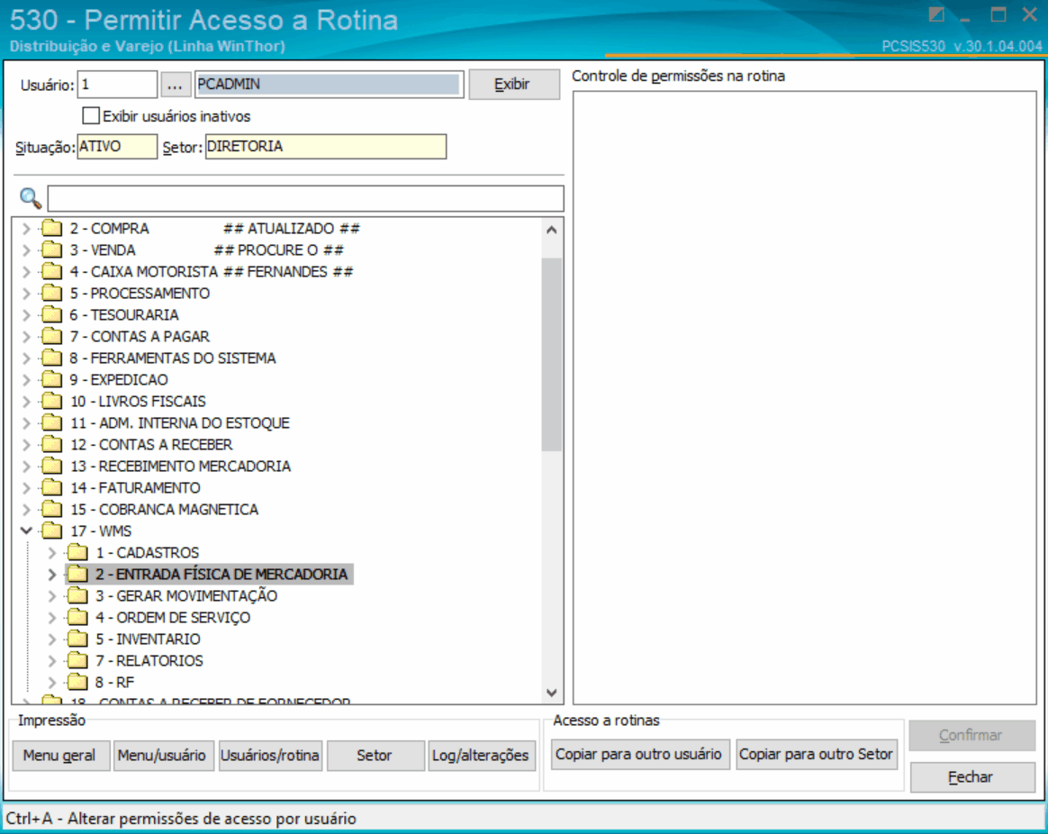
Task: Click the folder icon of 5 - INVENTARIO
Action: pyautogui.click(x=77, y=639)
